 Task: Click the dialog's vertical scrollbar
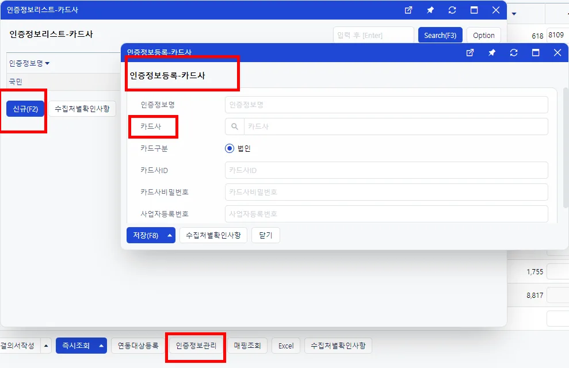566,148
